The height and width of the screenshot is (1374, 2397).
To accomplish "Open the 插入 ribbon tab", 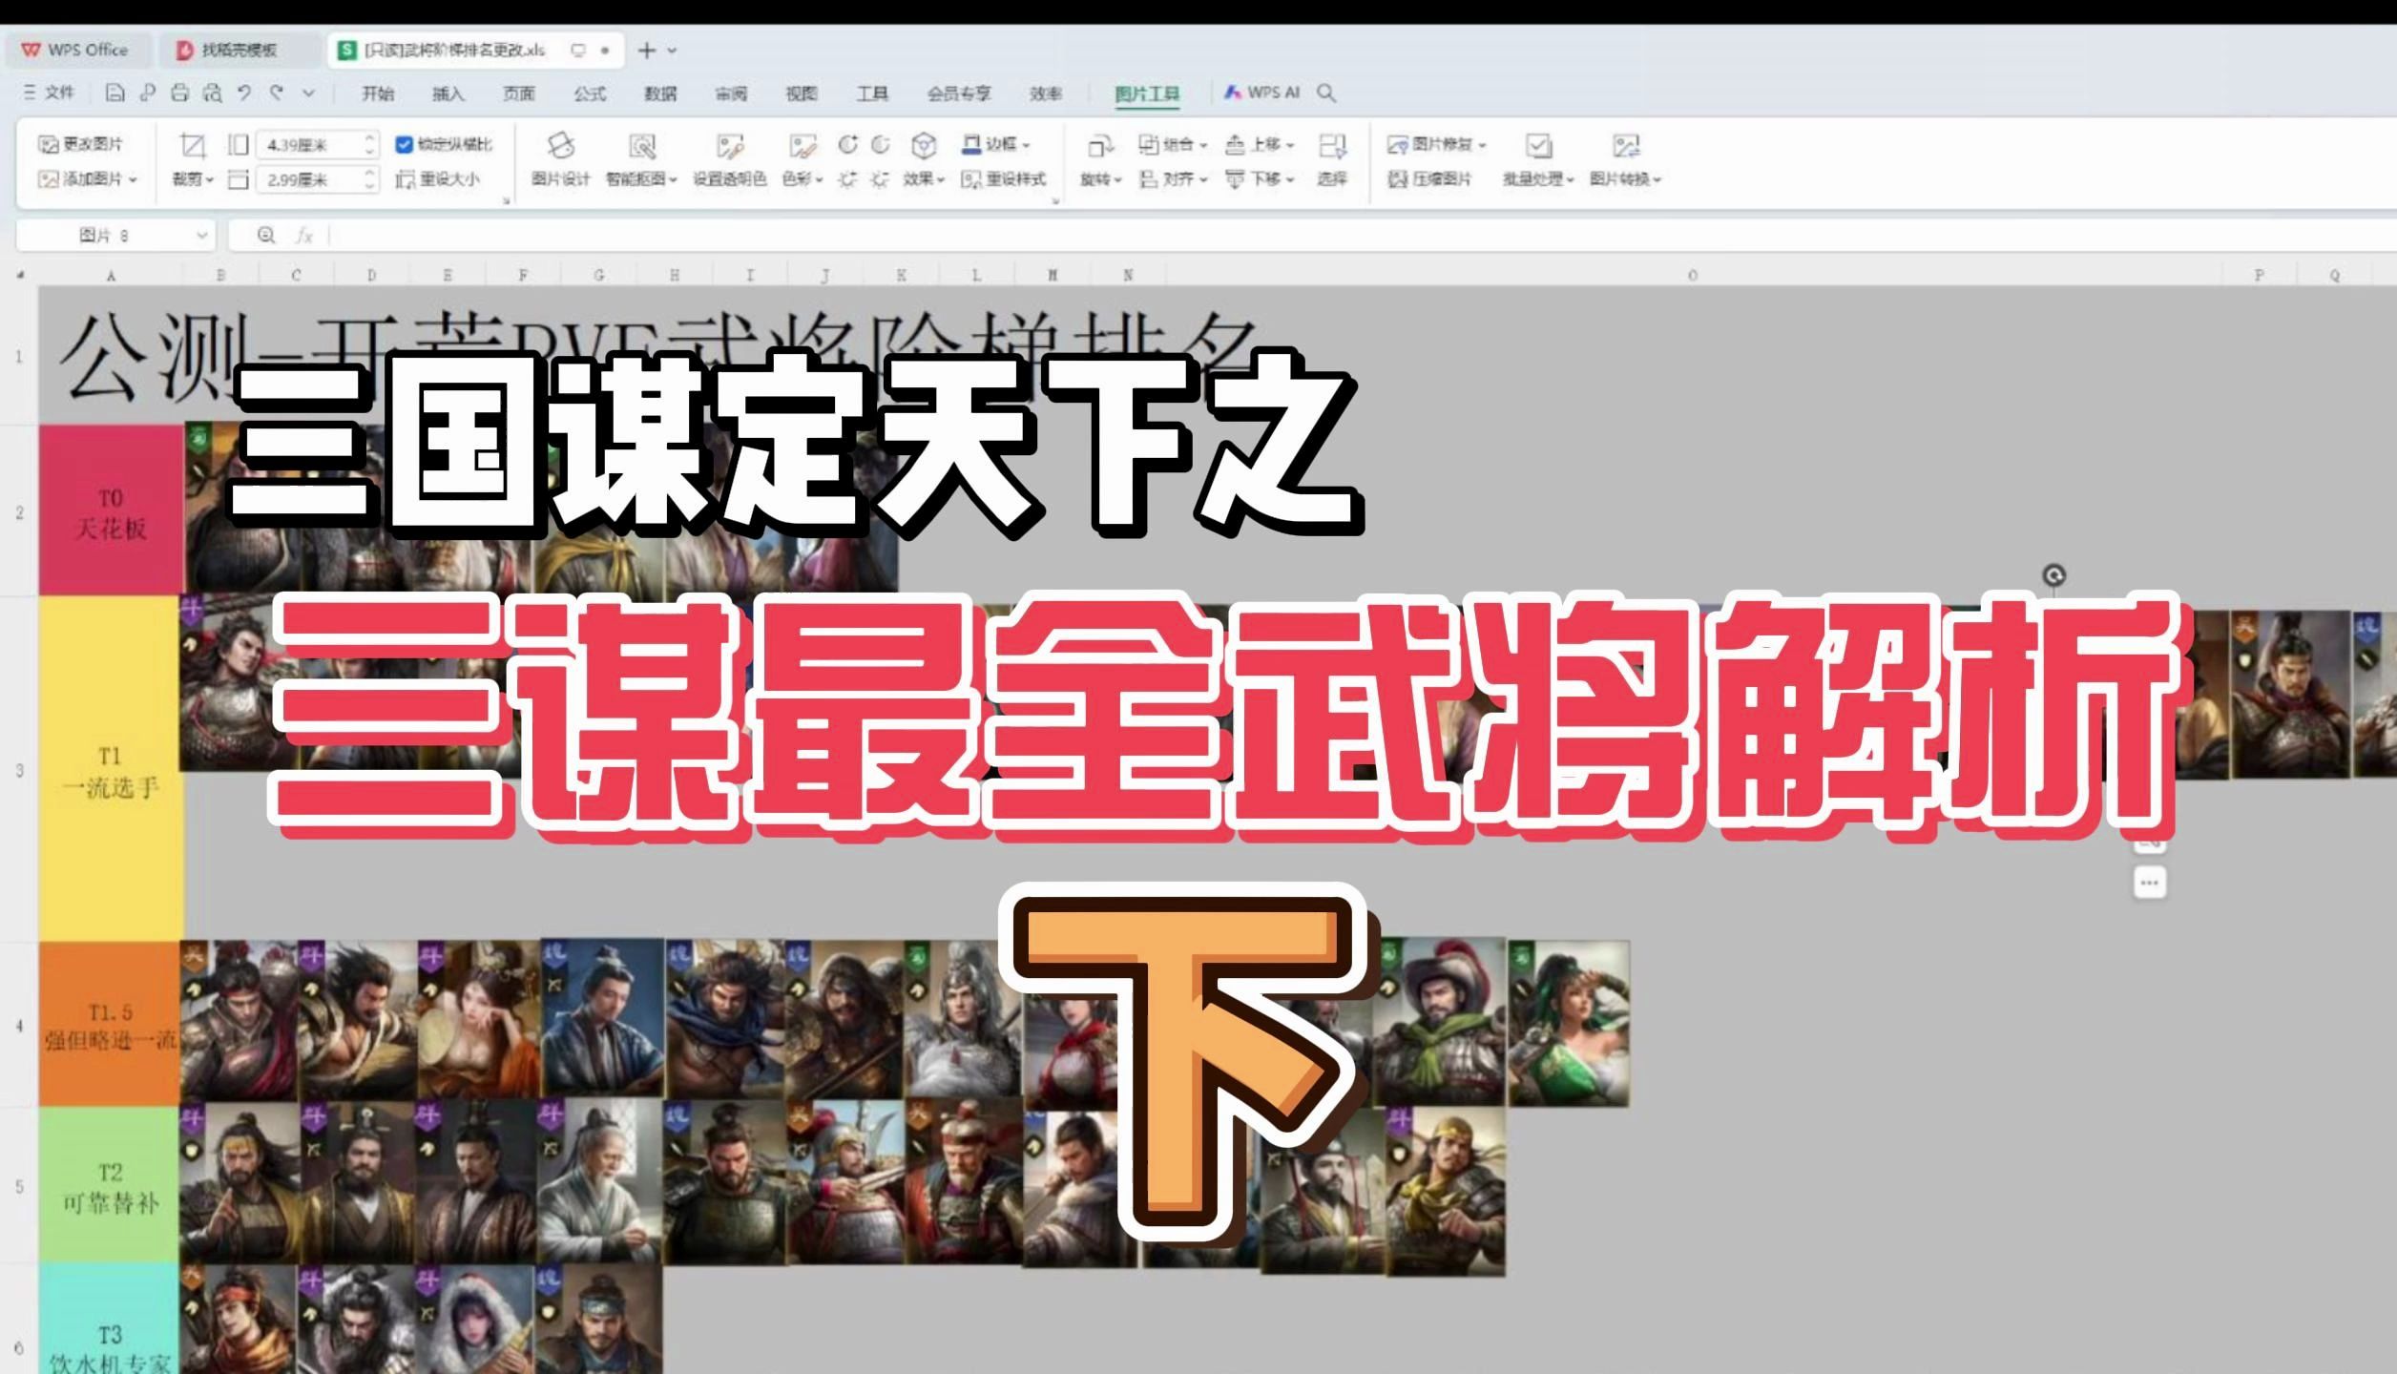I will click(x=448, y=93).
